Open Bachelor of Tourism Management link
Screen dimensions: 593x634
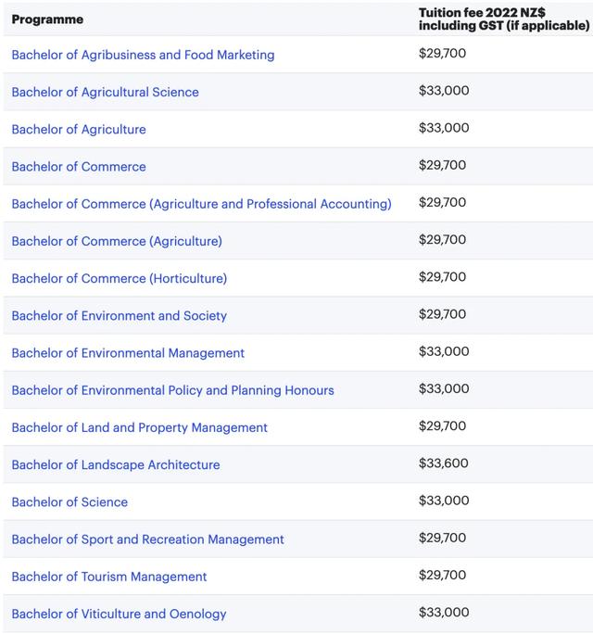coord(109,577)
